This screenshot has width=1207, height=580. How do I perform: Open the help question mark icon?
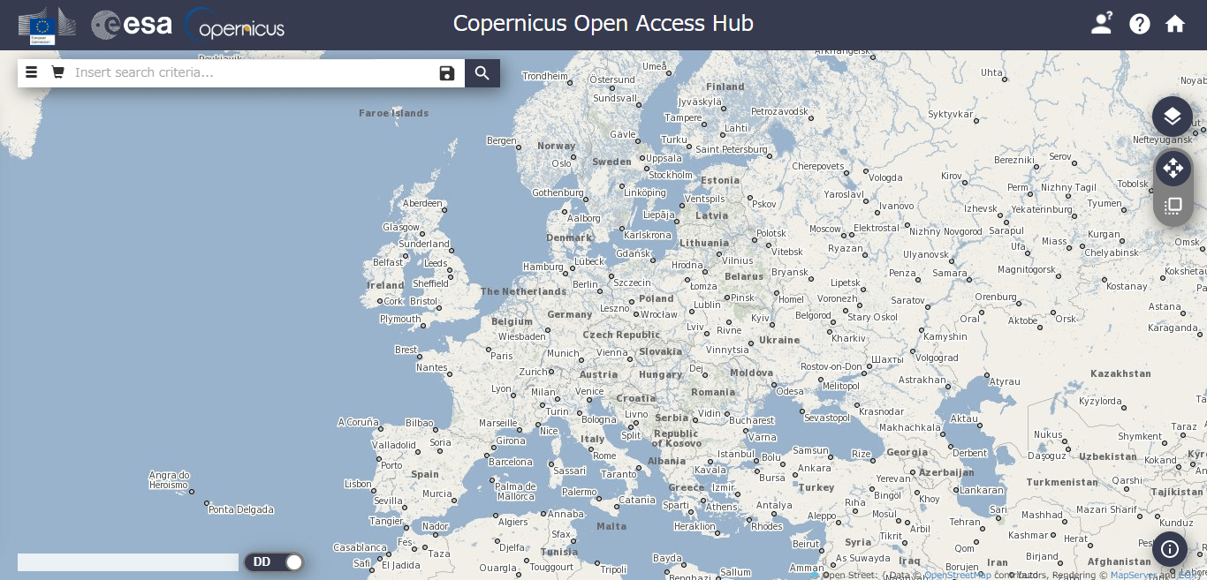click(x=1140, y=24)
